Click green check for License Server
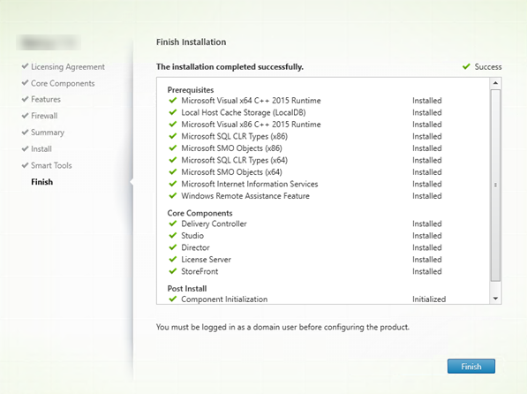 click(x=173, y=259)
